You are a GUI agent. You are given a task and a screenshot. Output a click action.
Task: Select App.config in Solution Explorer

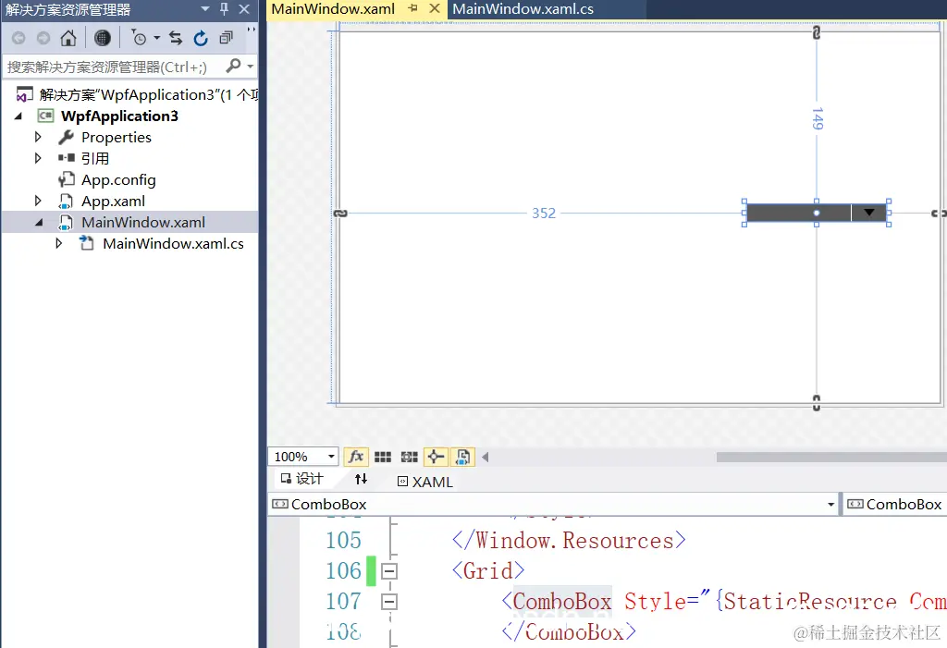pyautogui.click(x=118, y=180)
